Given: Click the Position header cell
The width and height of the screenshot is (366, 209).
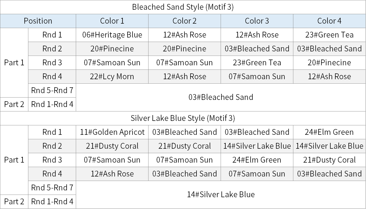Looking at the screenshot, I should pos(38,21).
